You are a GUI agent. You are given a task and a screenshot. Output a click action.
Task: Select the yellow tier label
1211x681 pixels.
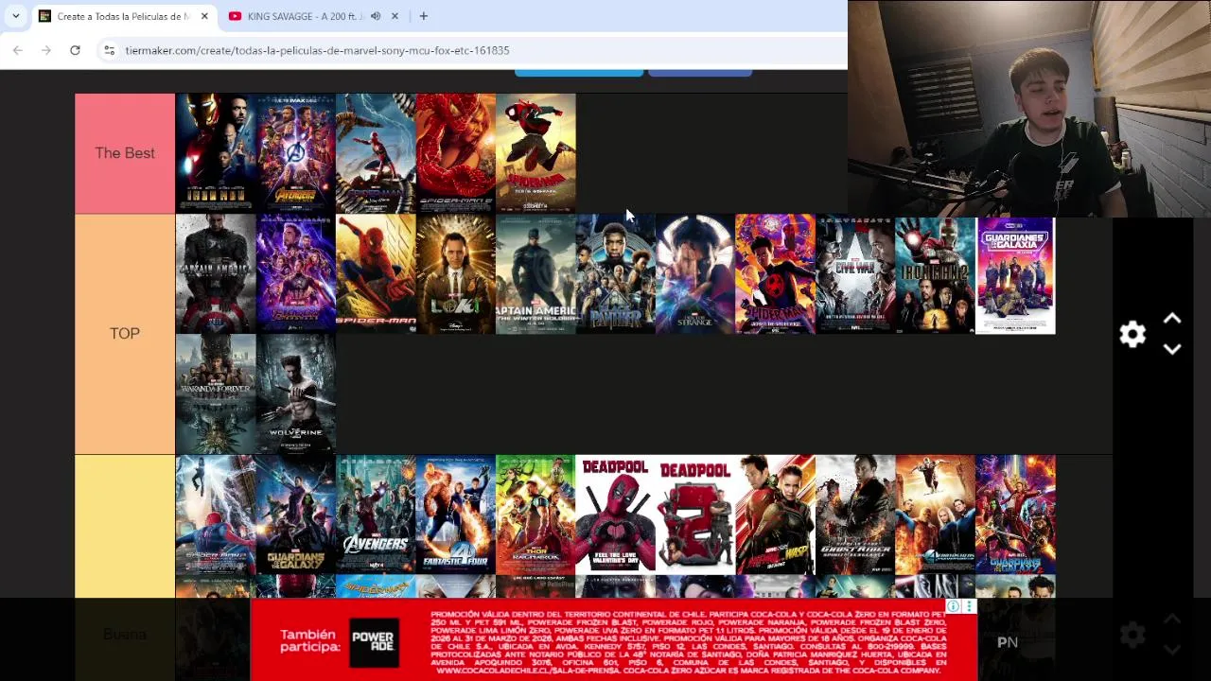pyautogui.click(x=125, y=526)
